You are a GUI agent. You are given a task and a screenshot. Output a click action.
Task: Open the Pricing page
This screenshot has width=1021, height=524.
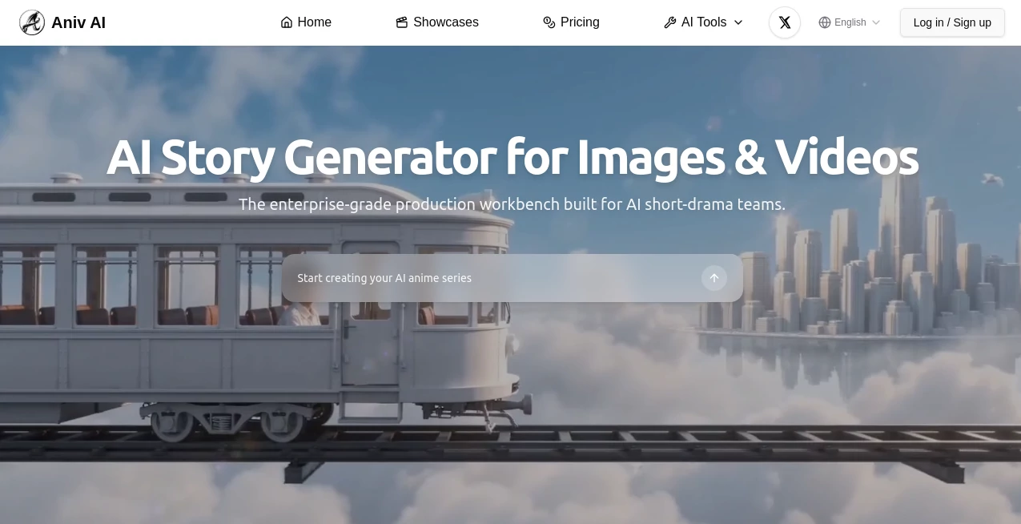coord(571,22)
